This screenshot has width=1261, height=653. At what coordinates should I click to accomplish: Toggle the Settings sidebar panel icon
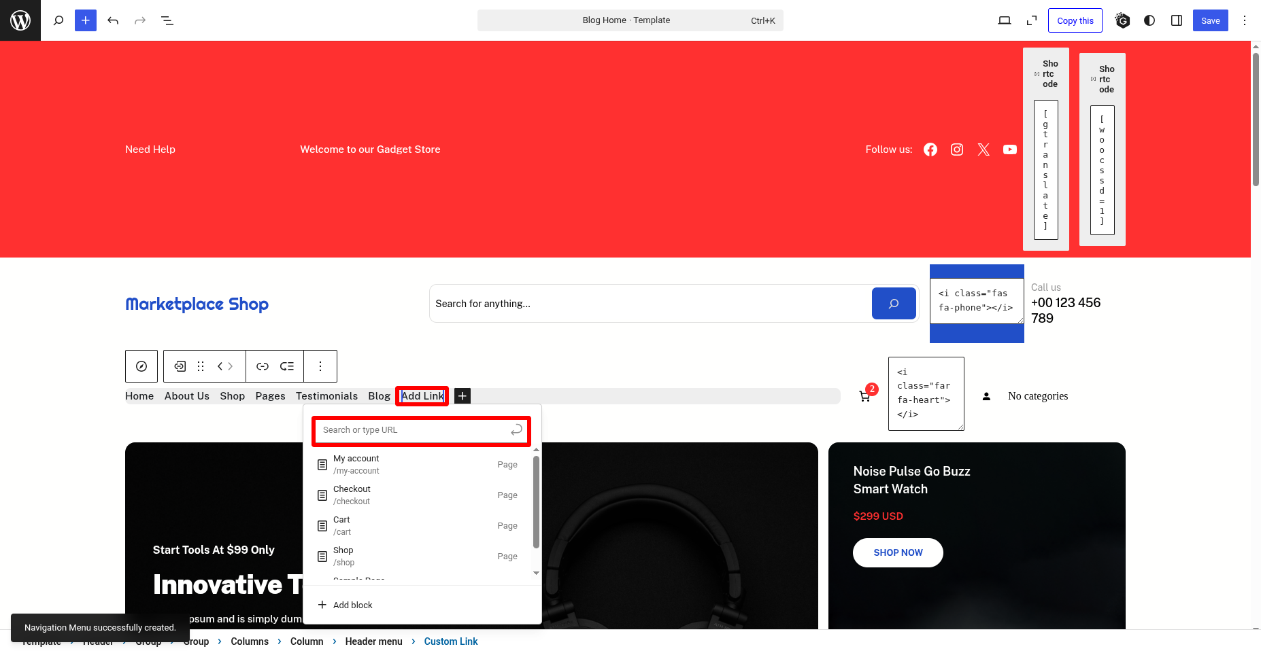pyautogui.click(x=1177, y=20)
